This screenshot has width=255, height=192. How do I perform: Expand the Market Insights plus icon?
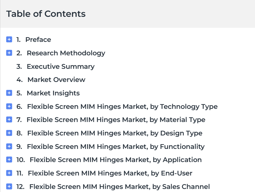coord(9,93)
